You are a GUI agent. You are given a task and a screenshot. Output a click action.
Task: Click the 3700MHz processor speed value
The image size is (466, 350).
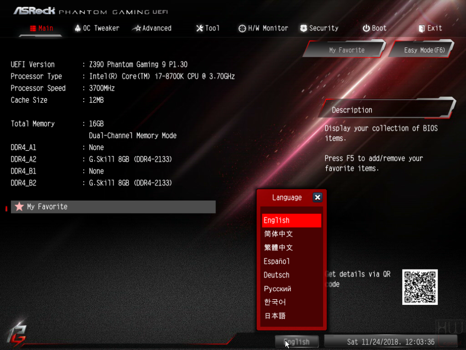click(x=102, y=88)
